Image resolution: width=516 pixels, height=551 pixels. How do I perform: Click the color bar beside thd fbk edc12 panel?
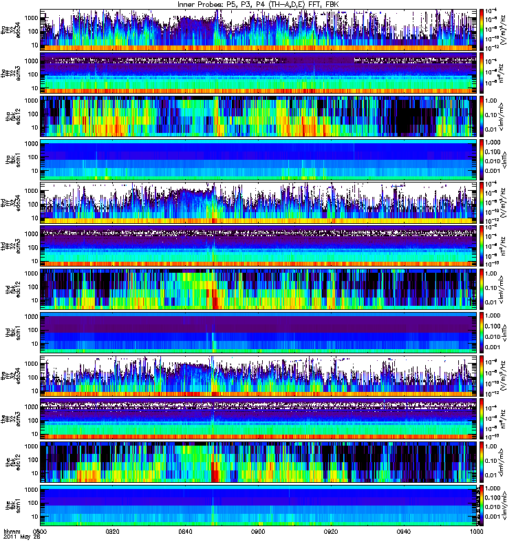click(481, 289)
